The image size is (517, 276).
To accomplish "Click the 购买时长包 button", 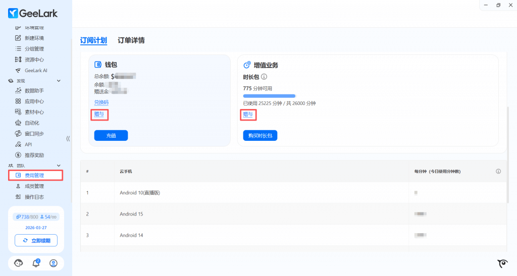I will pyautogui.click(x=260, y=135).
